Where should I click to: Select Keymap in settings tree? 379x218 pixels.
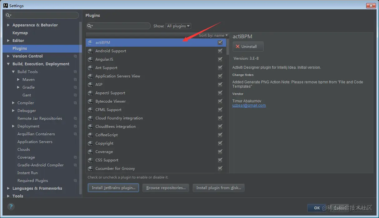tap(20, 33)
